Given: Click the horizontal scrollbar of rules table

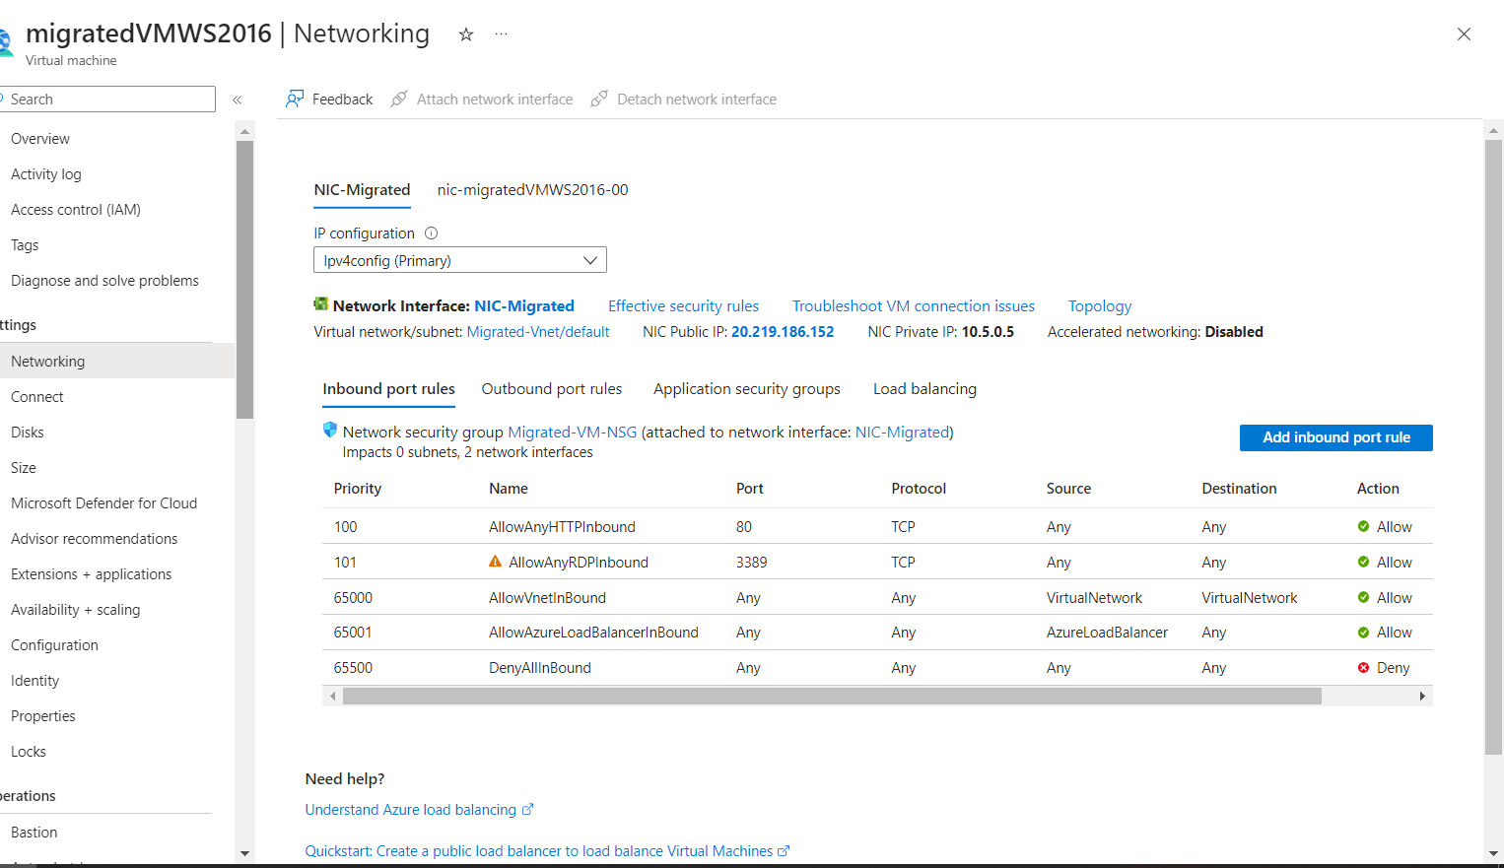Looking at the screenshot, I should coord(832,697).
